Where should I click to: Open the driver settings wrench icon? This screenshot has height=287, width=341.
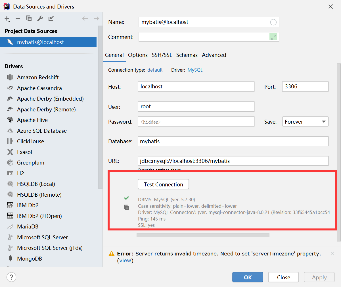[40, 18]
